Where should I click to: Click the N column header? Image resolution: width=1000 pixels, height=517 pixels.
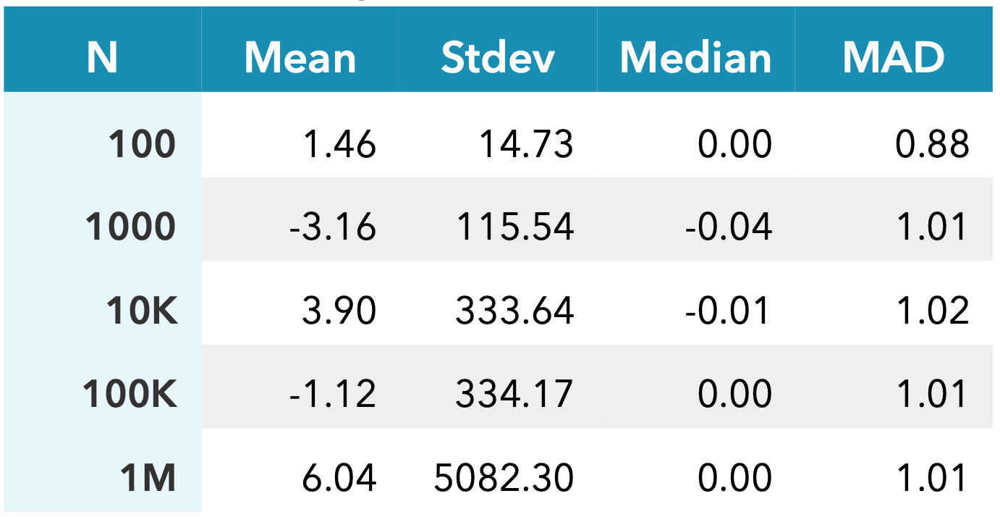[102, 58]
